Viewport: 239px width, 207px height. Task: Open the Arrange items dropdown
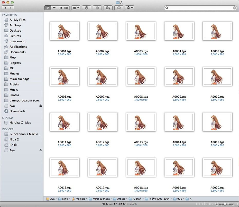(76, 8)
